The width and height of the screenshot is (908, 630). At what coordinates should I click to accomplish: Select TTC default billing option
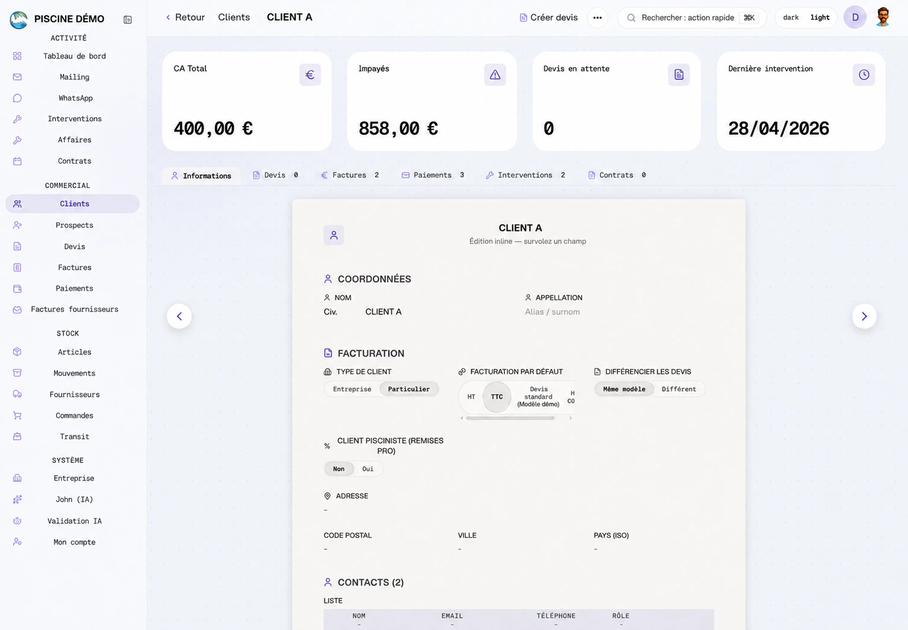(x=497, y=397)
